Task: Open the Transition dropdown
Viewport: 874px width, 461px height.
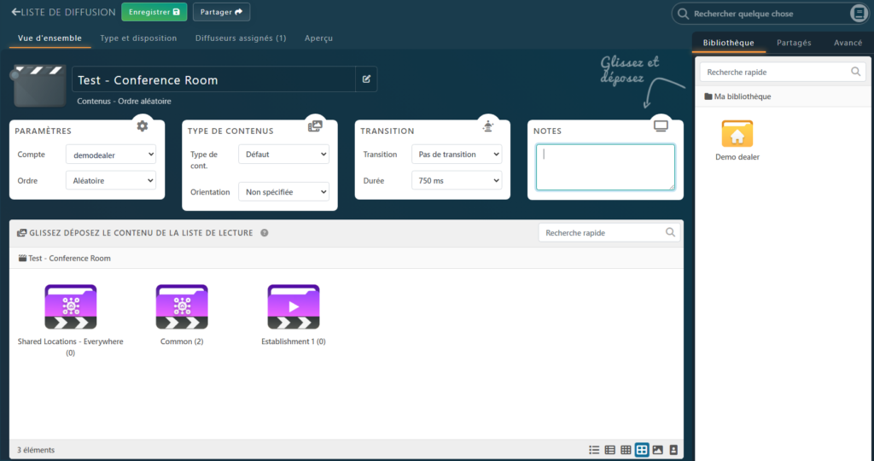Action: 456,154
